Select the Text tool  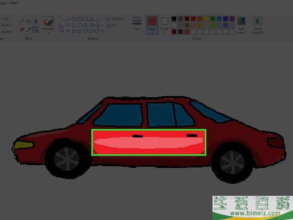click(x=35, y=21)
